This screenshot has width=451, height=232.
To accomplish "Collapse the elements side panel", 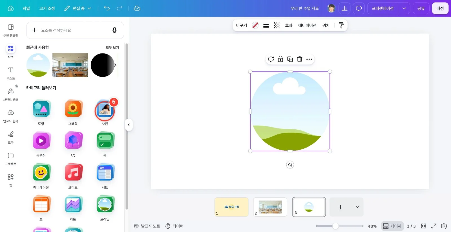I will pos(129,125).
